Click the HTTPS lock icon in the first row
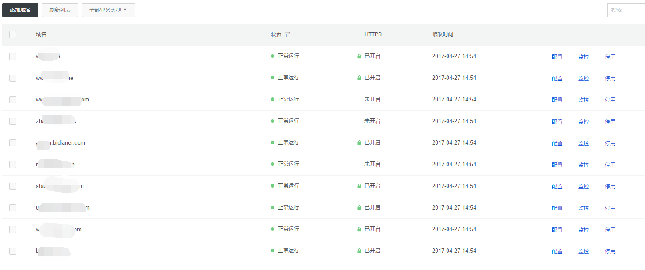 point(360,56)
